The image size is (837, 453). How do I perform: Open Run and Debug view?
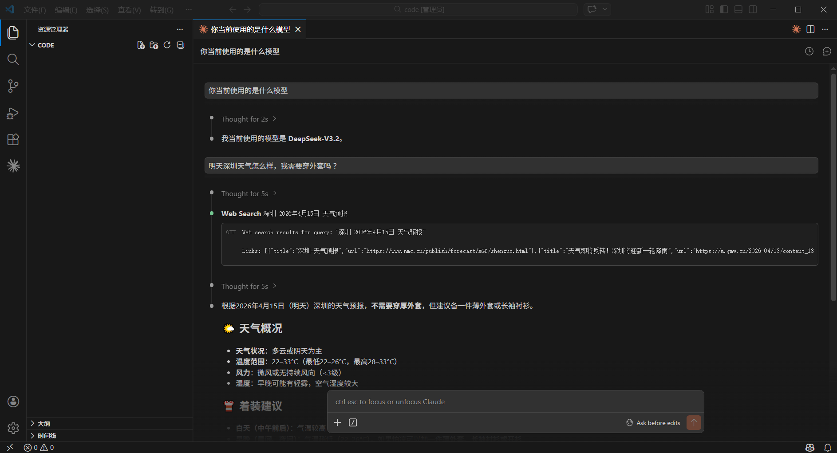point(13,113)
